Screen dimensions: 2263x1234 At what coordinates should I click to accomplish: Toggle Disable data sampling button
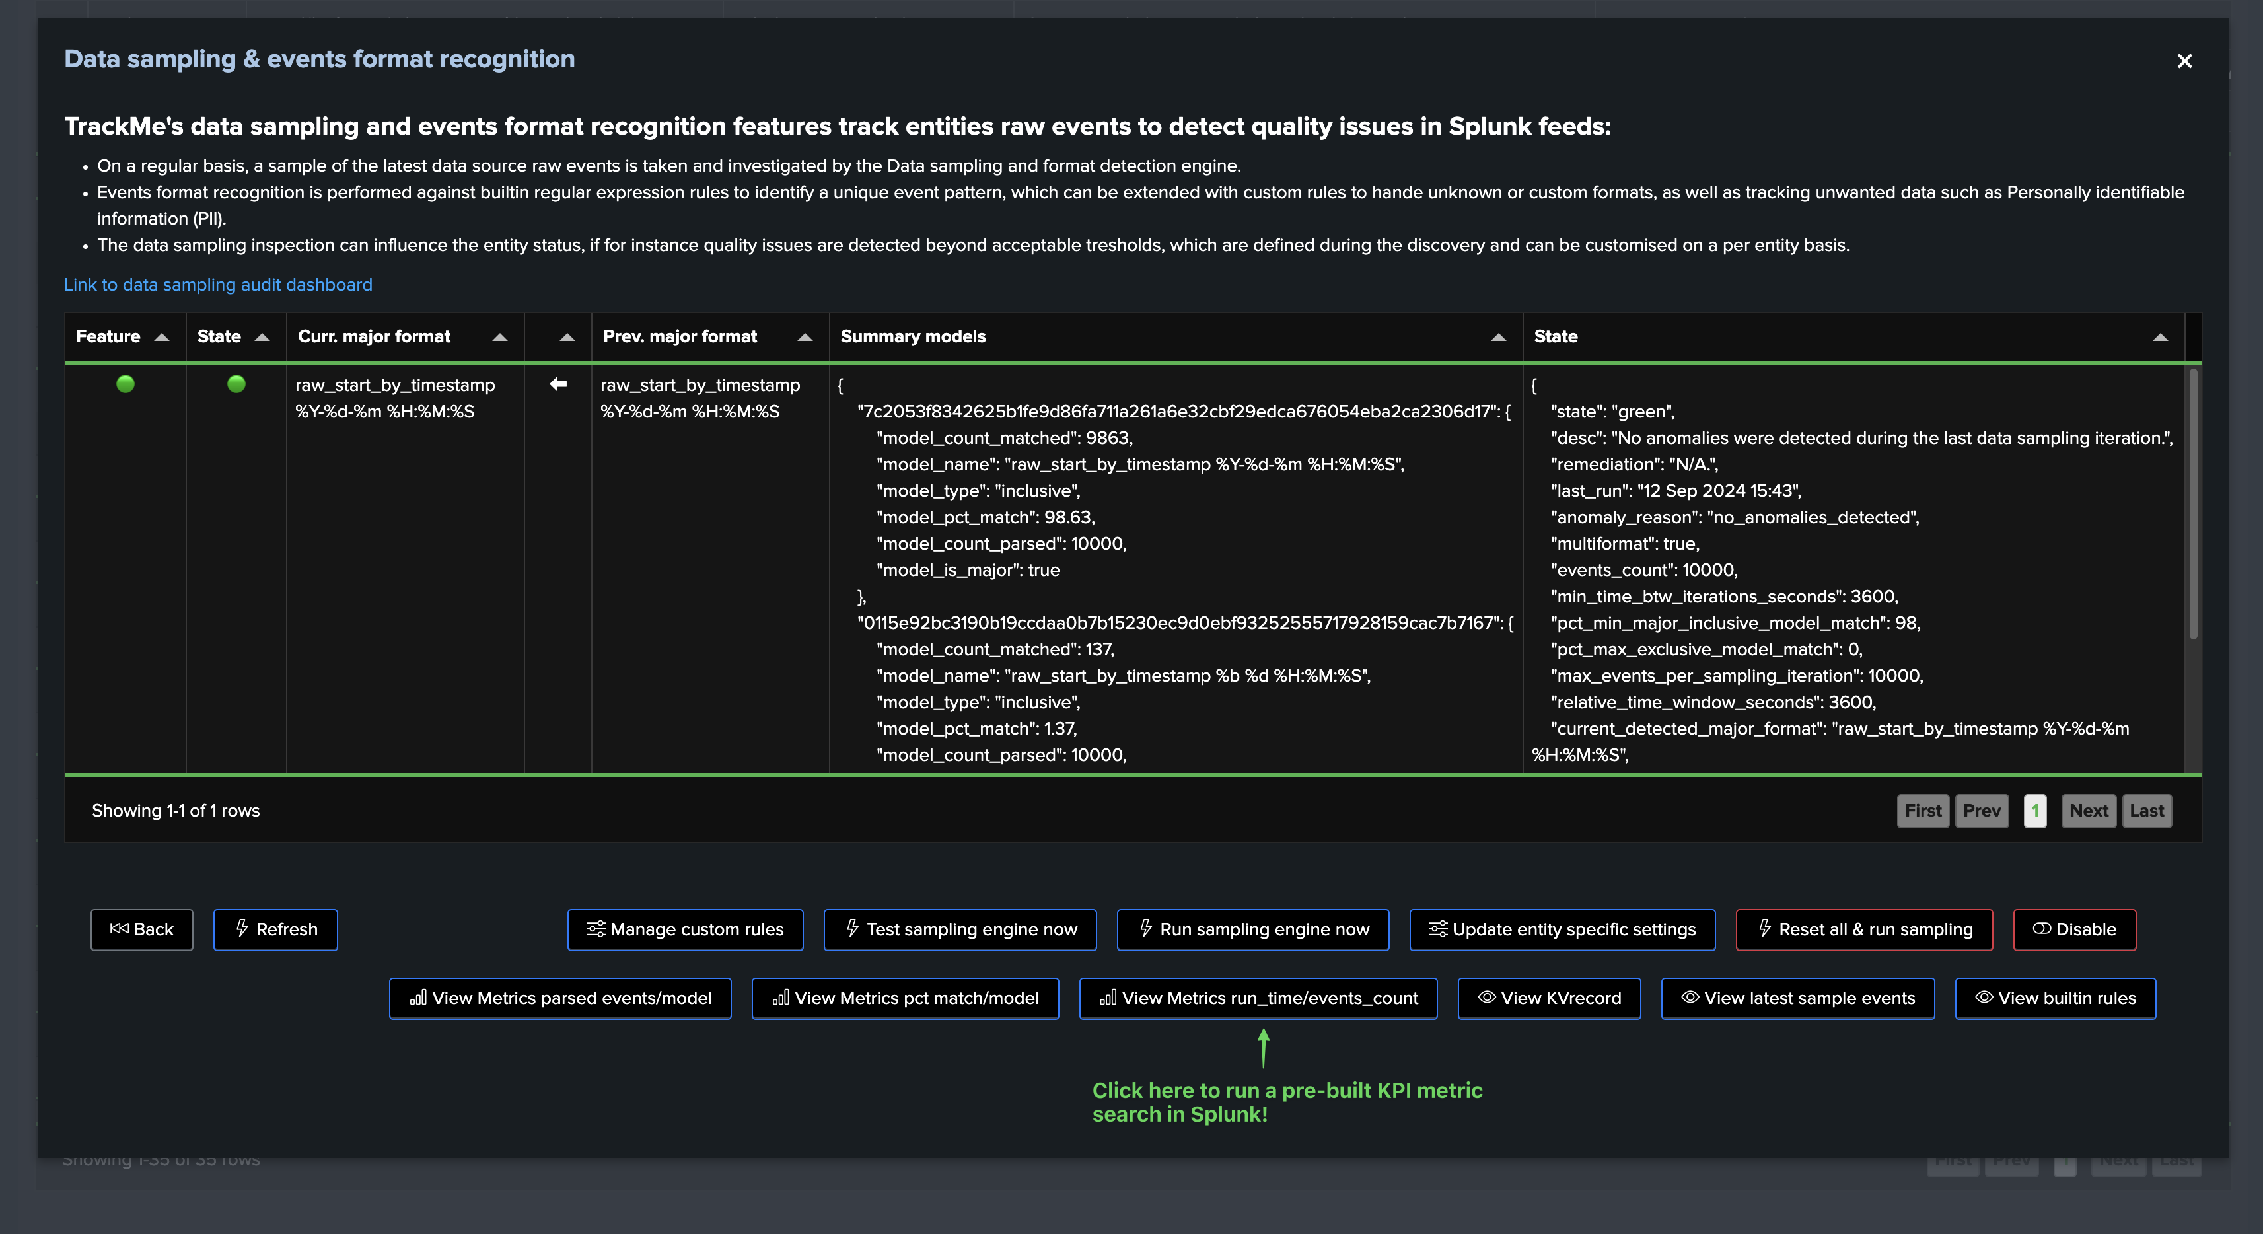(2073, 929)
